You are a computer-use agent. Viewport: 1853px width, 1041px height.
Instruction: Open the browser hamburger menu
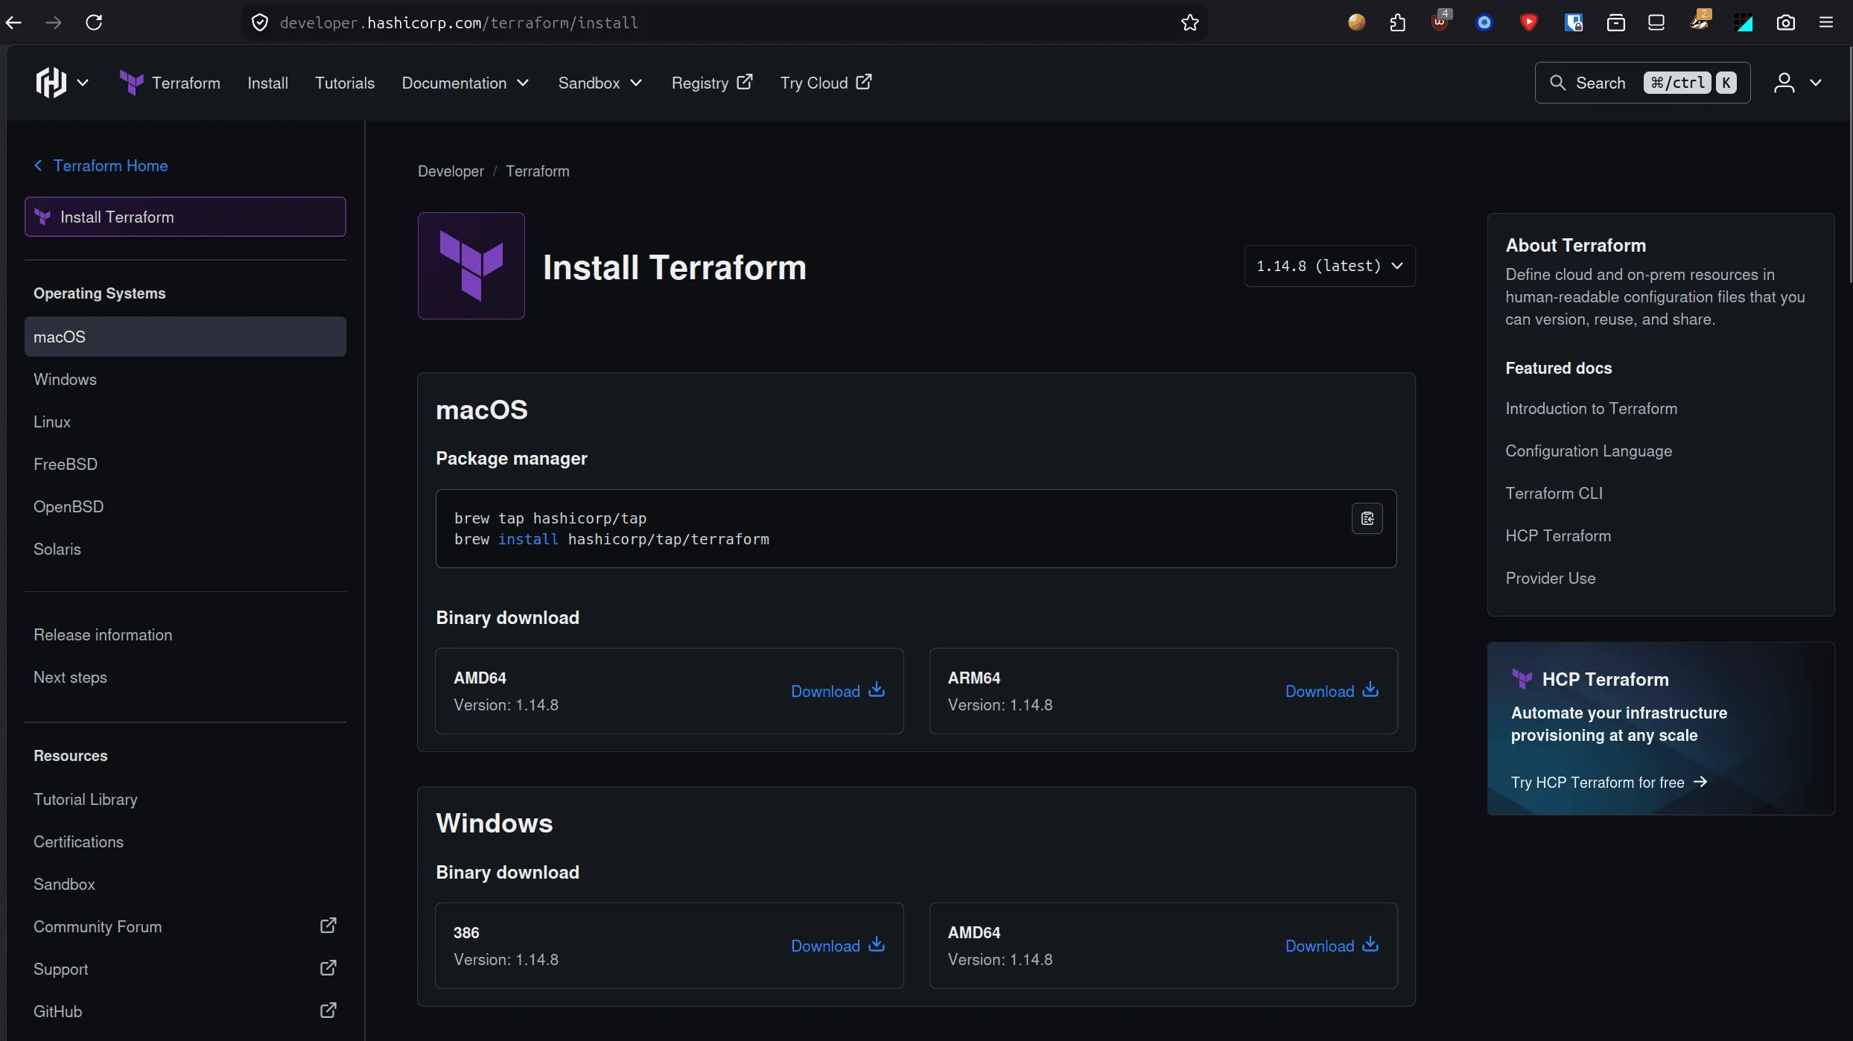1825,22
